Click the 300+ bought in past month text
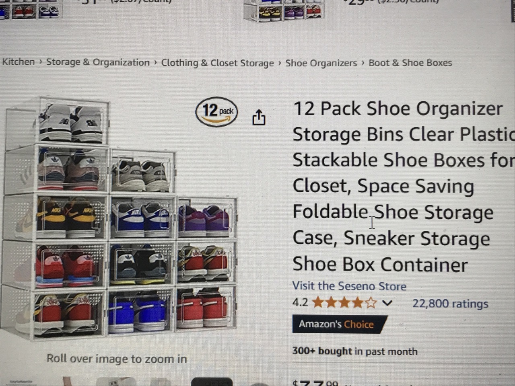 tap(355, 351)
